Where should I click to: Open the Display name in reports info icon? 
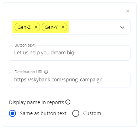(68, 102)
